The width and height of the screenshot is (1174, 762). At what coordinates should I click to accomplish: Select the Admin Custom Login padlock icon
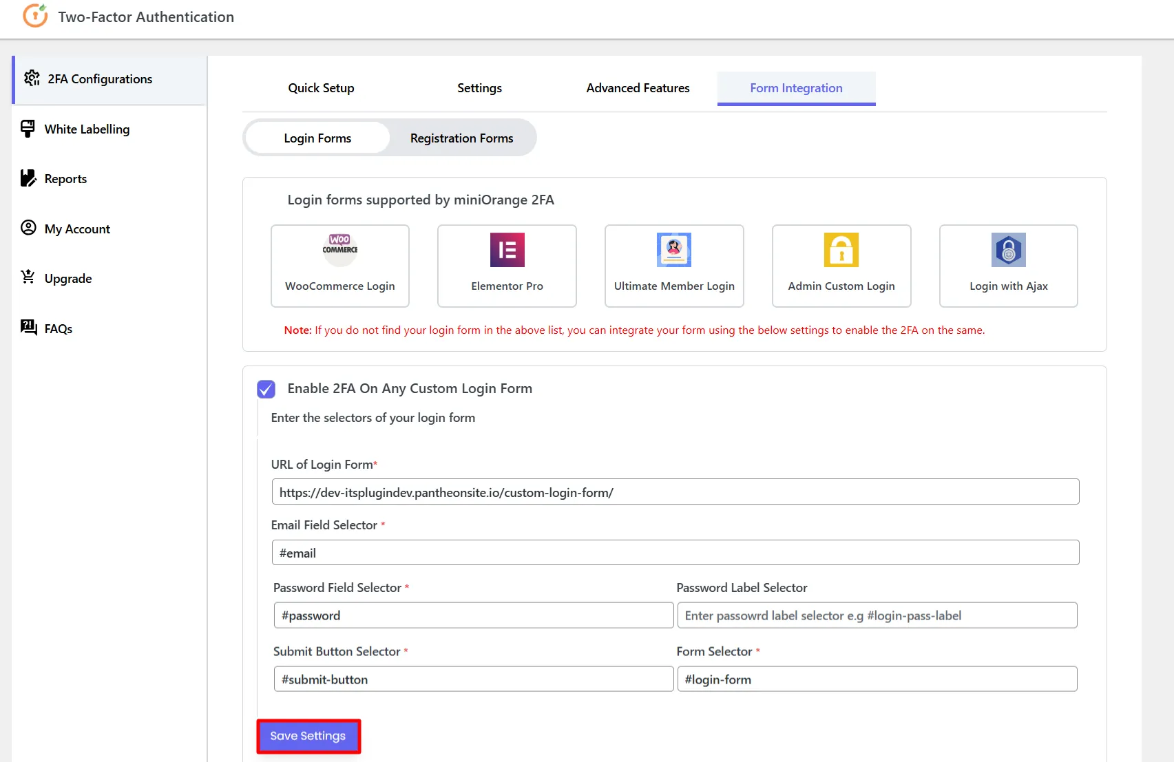tap(841, 250)
